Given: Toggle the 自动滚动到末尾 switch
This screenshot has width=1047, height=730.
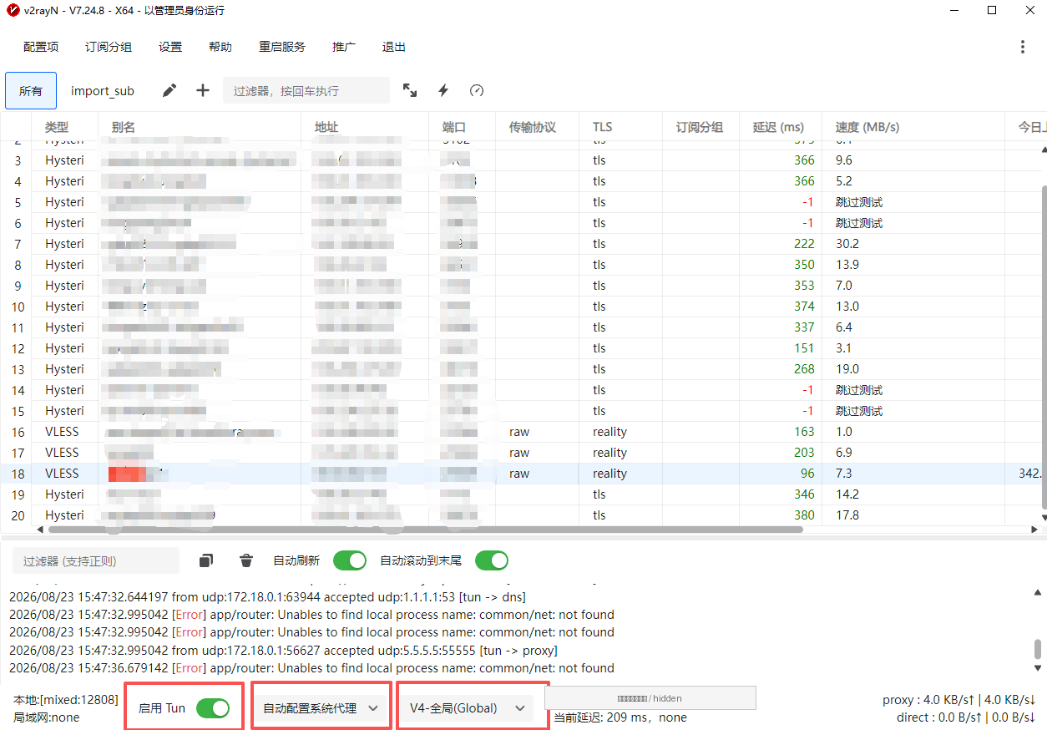Looking at the screenshot, I should click(x=492, y=560).
